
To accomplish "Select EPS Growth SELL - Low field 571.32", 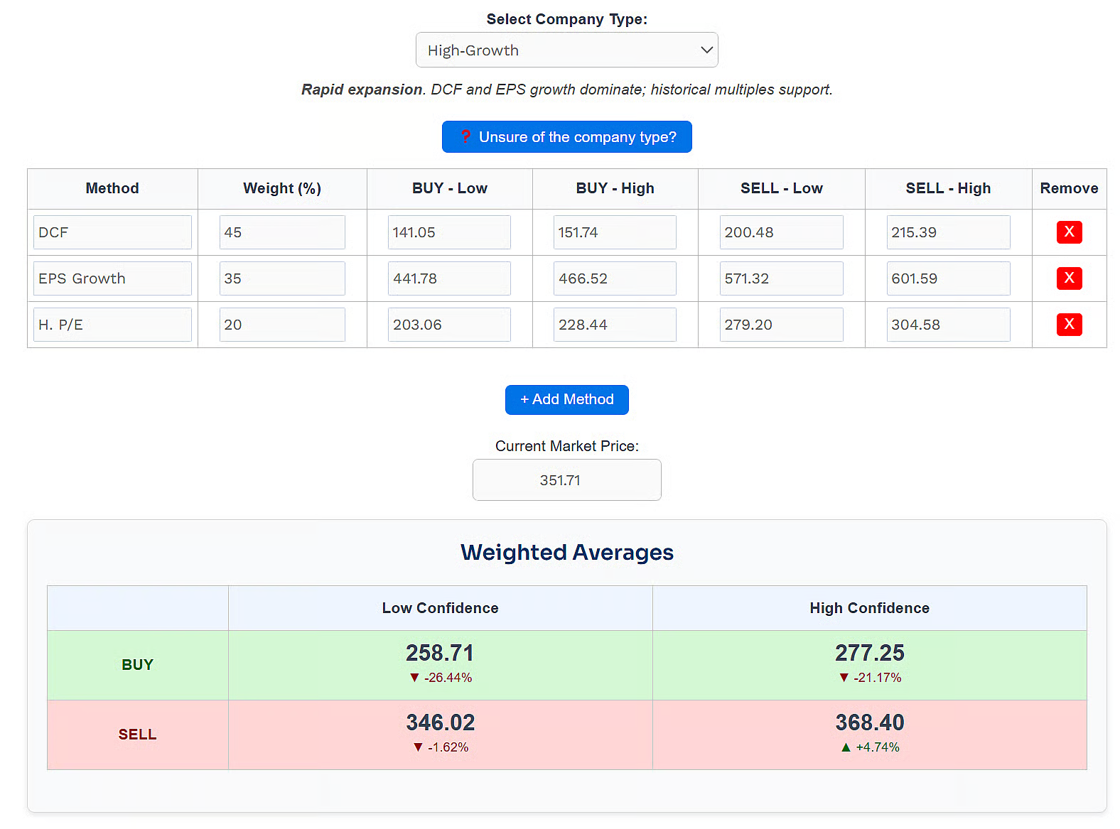I will click(x=781, y=278).
